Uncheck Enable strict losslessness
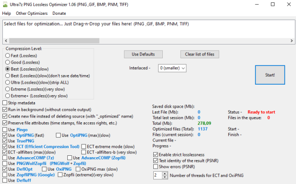 (156, 155)
